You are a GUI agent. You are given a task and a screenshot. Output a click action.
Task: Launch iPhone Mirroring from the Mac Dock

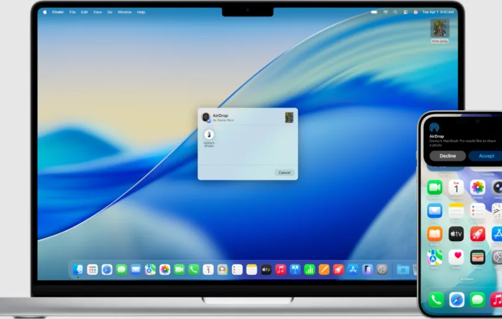tap(367, 269)
